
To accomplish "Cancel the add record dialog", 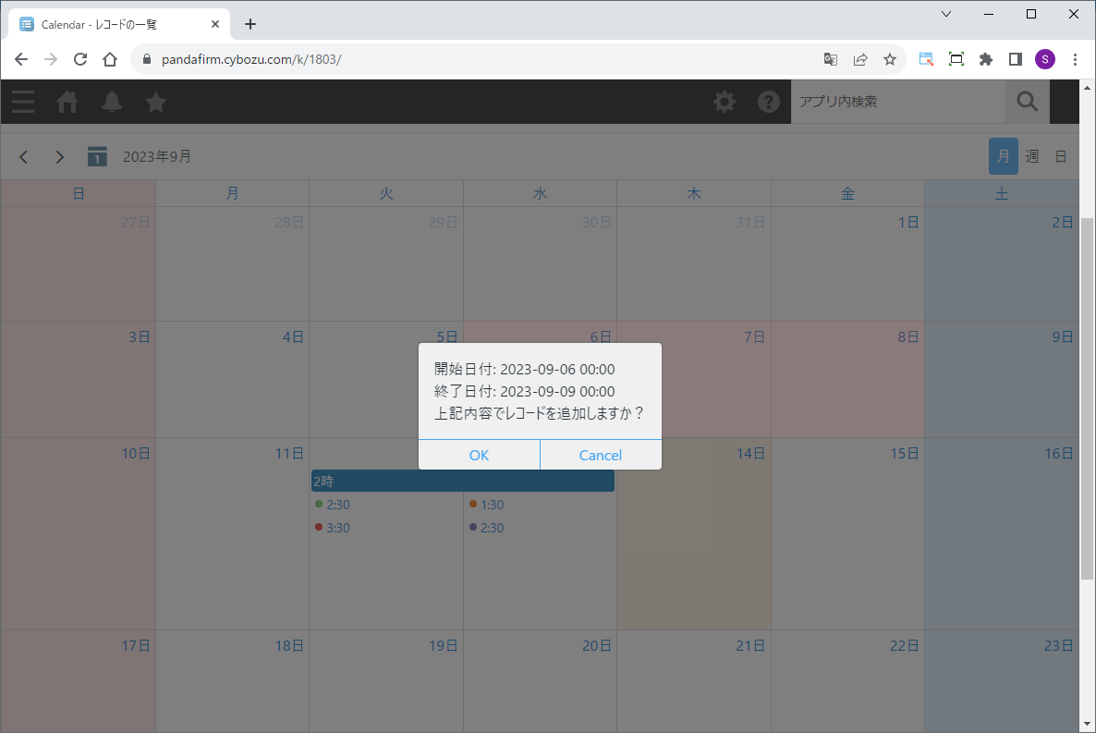I will pyautogui.click(x=601, y=455).
